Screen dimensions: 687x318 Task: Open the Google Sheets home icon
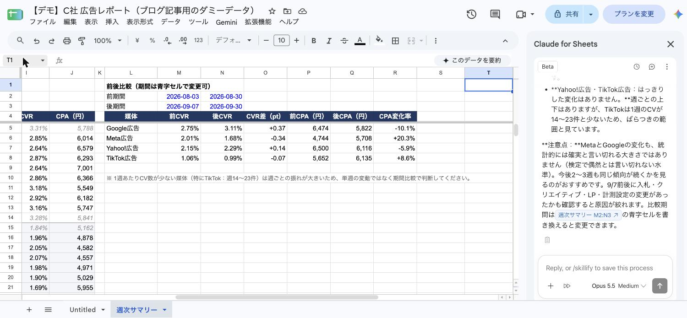pyautogui.click(x=15, y=15)
